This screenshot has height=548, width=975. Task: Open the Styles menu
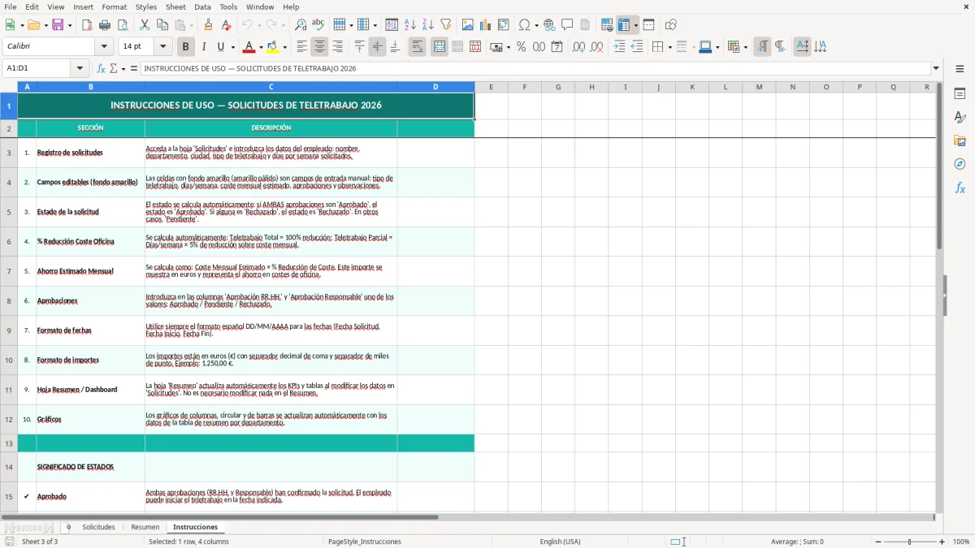click(x=146, y=6)
